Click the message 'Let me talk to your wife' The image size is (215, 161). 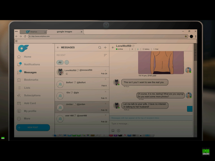pos(145,105)
